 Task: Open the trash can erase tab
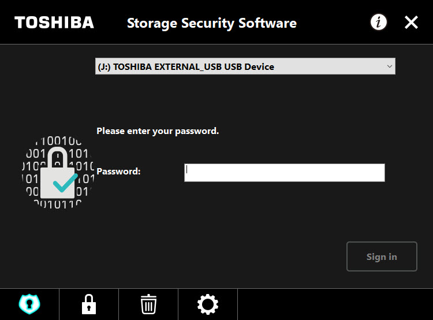click(x=148, y=304)
